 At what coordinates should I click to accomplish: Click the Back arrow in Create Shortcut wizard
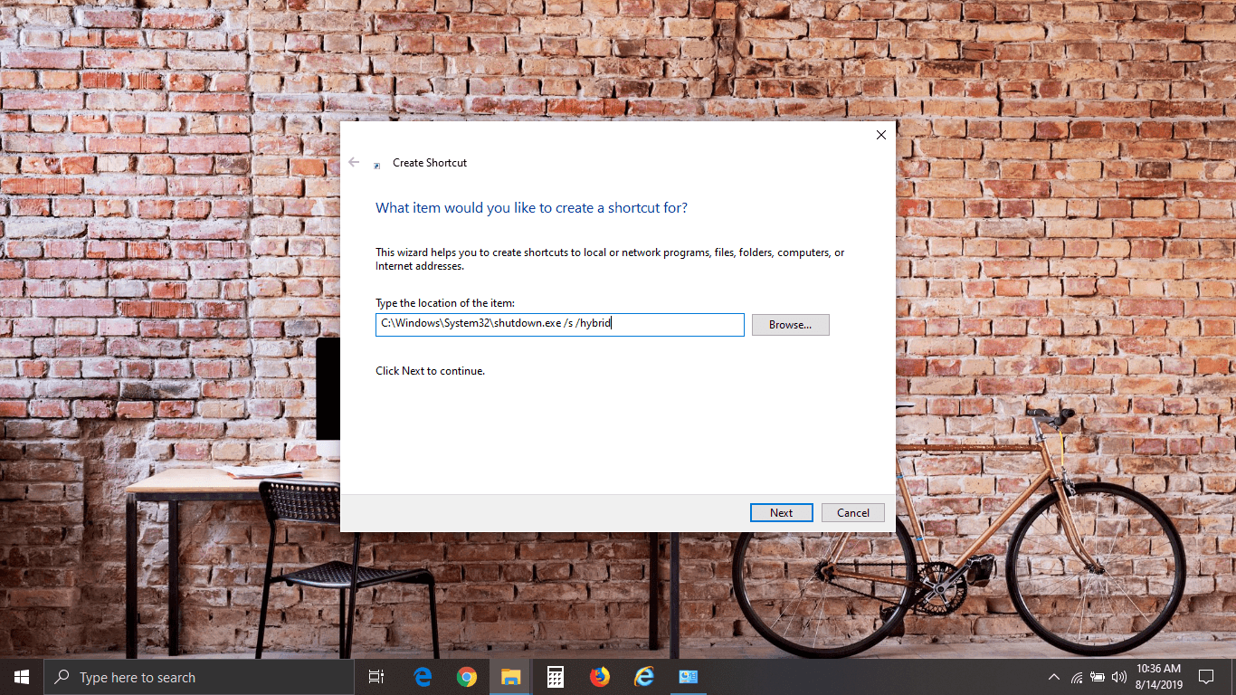tap(354, 162)
